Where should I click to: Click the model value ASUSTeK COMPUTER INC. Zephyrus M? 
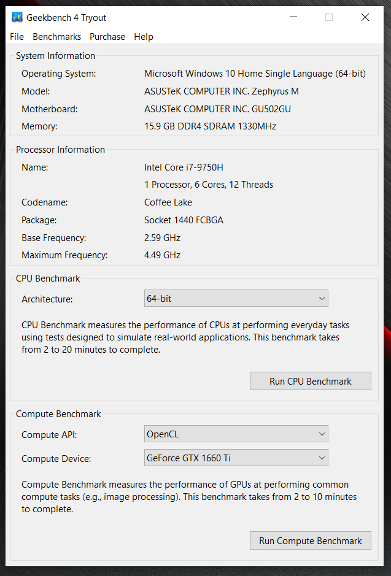coord(221,91)
